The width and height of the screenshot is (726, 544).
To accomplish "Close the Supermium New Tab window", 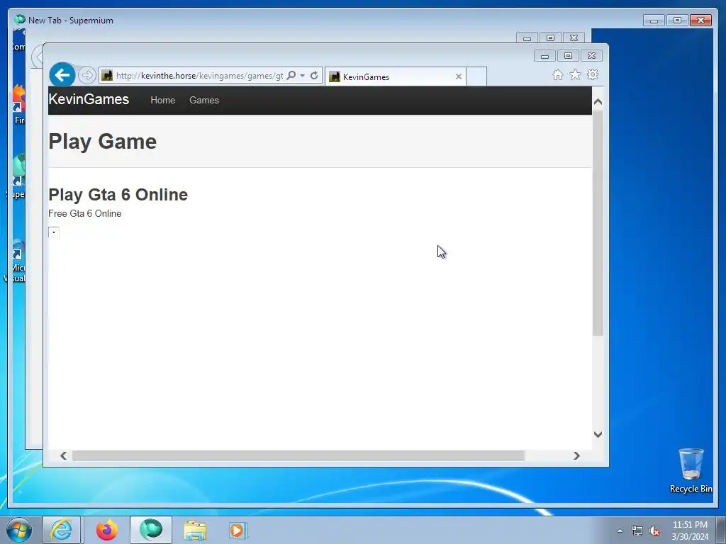I will pos(700,21).
